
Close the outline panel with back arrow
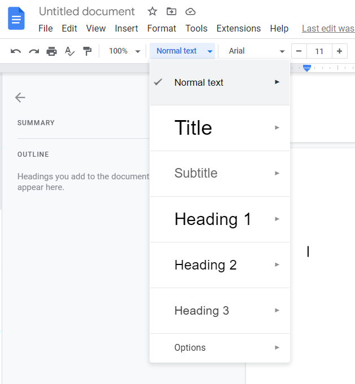click(x=20, y=98)
